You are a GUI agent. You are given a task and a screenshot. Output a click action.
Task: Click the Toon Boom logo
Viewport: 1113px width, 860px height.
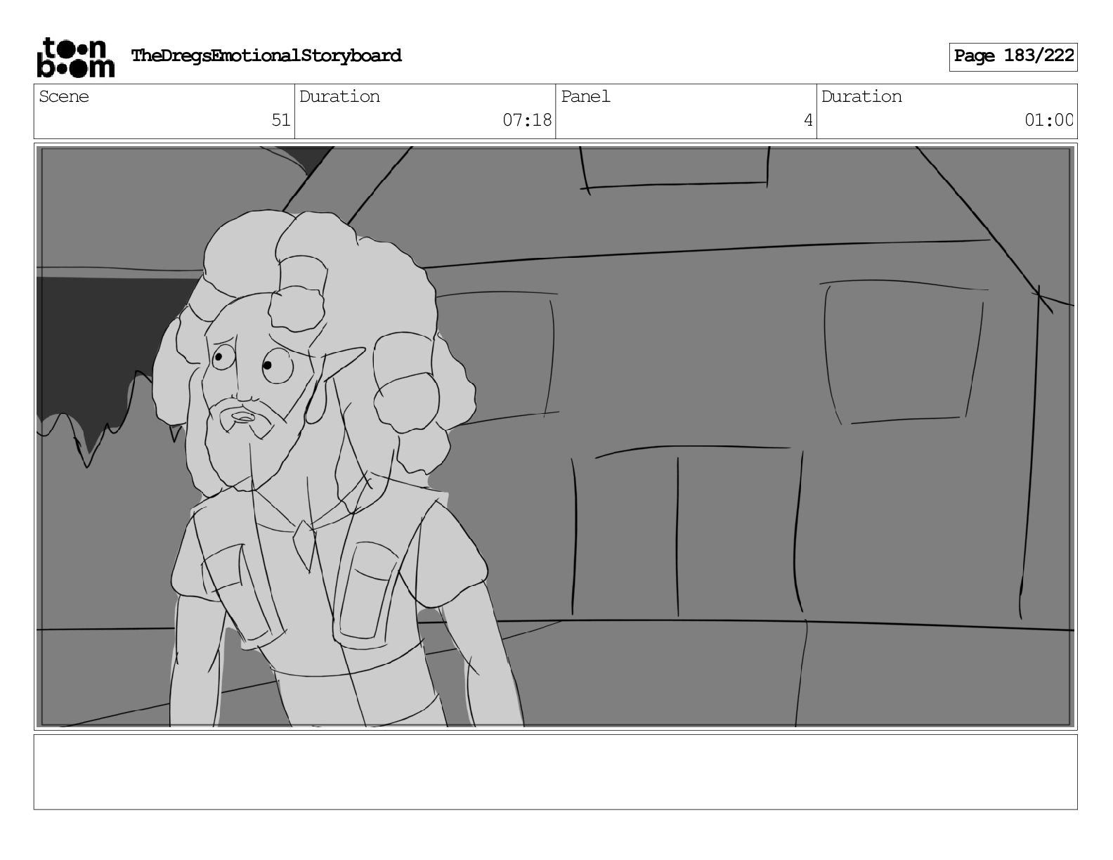point(75,57)
